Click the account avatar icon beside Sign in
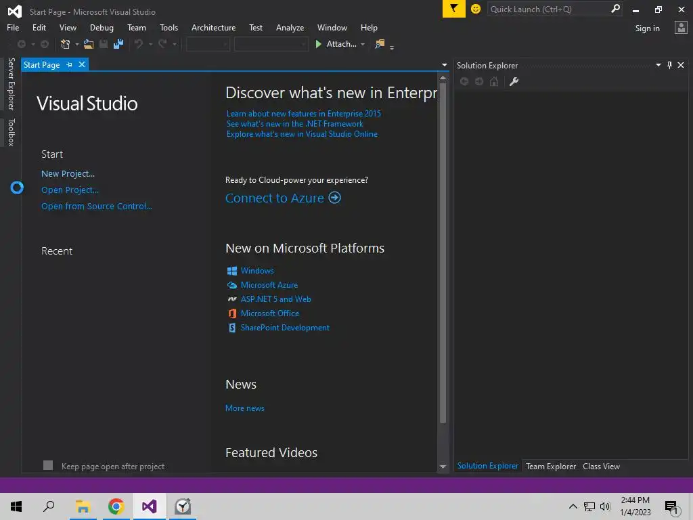Viewport: 693px width, 520px height. click(x=681, y=28)
